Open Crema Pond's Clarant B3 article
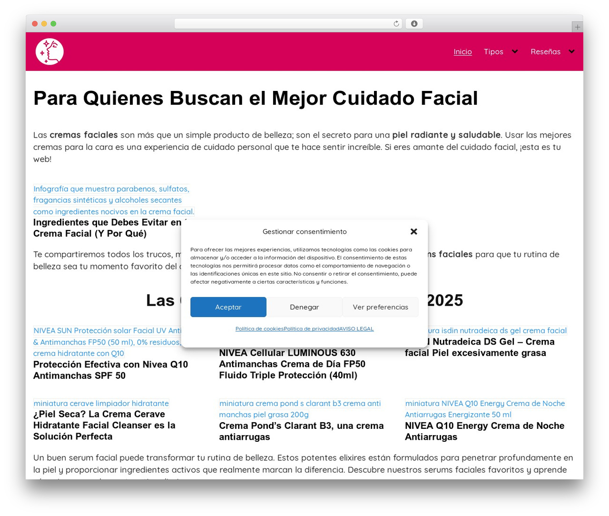609x516 pixels. pos(301,431)
